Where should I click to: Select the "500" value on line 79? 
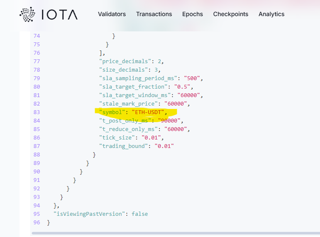point(192,78)
